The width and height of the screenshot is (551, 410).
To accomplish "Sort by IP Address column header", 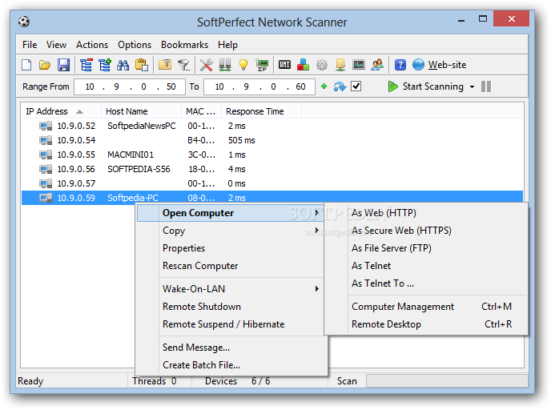I will coord(61,111).
